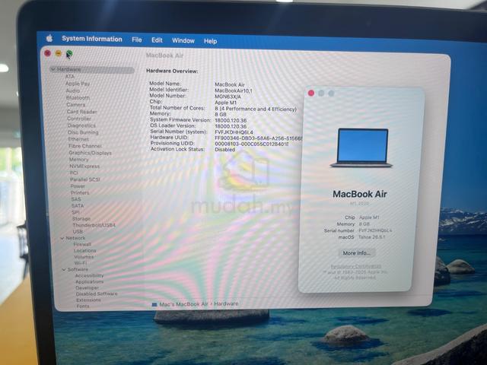Open the Regulatory Certification link
Screen dimensions: 487x365
point(356,266)
